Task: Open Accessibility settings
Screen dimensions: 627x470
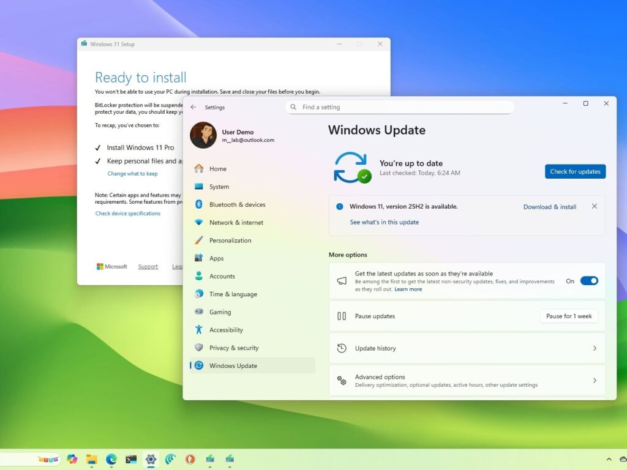Action: click(x=227, y=329)
